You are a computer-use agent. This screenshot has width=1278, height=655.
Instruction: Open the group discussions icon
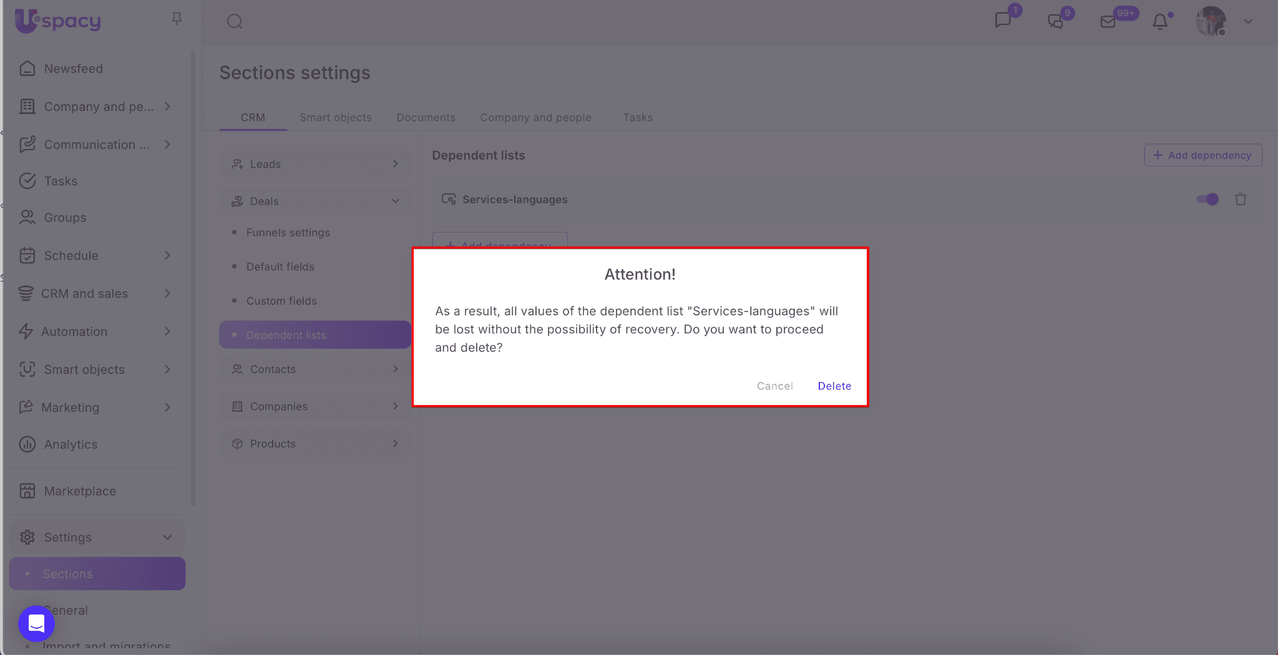point(1055,22)
